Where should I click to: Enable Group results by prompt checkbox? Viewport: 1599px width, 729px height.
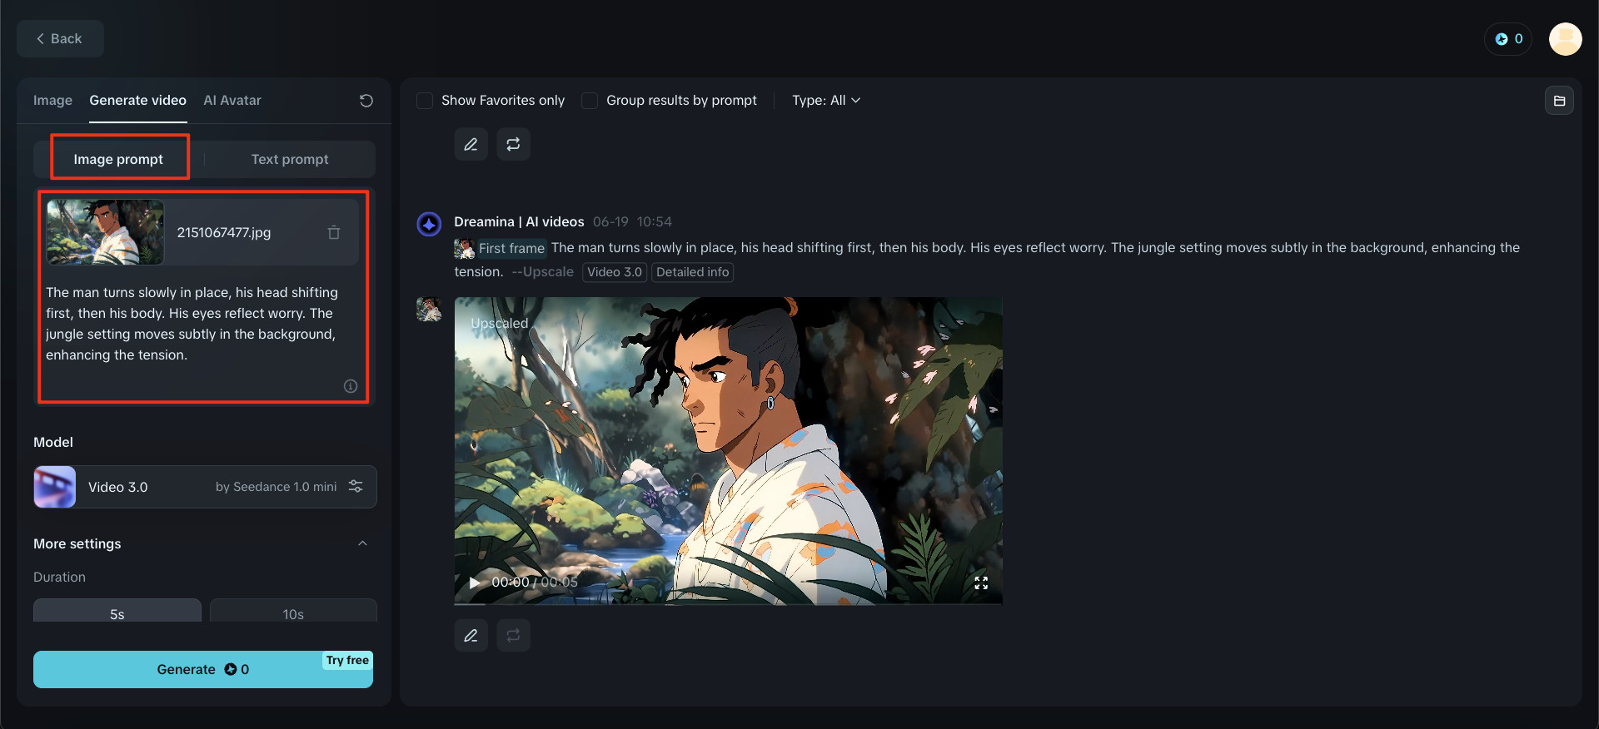point(590,101)
